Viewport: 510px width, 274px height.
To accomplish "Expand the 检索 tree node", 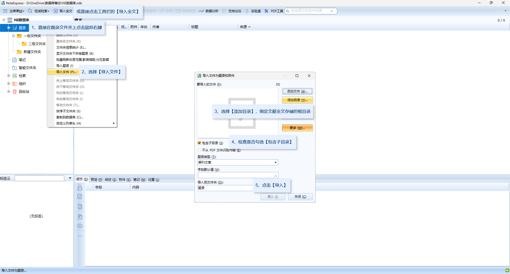I will [x=8, y=76].
